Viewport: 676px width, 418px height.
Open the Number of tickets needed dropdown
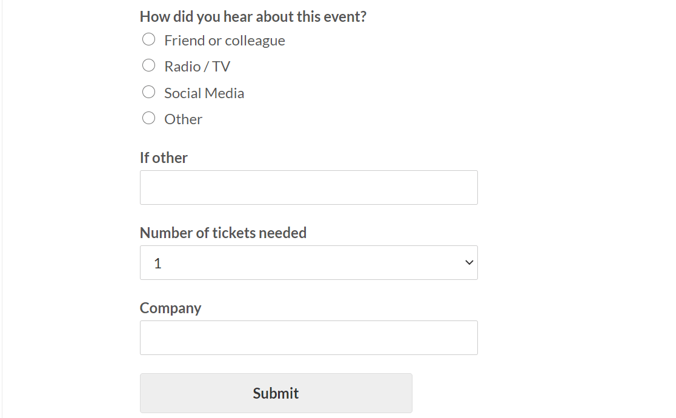pos(308,262)
